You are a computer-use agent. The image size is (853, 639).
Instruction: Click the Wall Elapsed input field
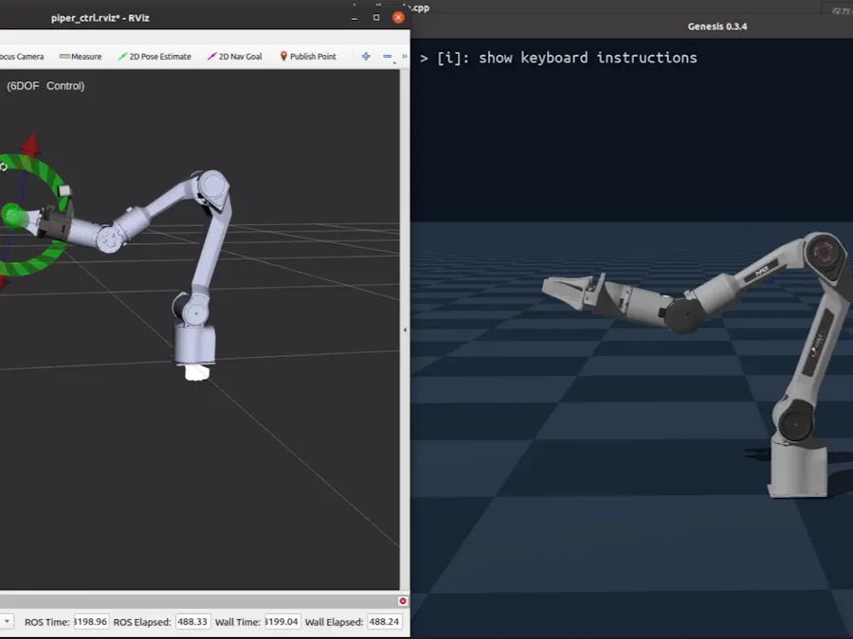pyautogui.click(x=383, y=621)
